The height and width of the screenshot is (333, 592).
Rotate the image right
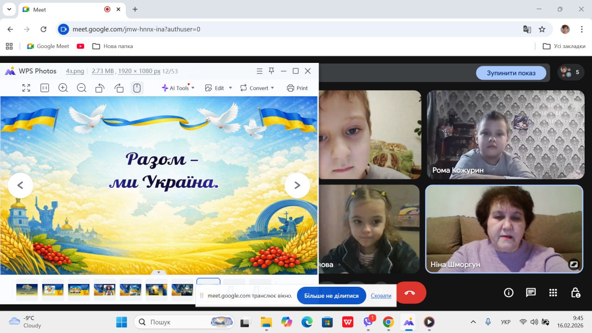118,88
